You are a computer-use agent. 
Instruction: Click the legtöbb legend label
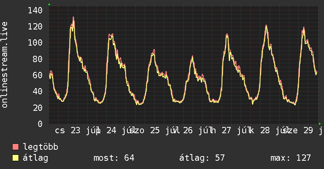point(40,147)
